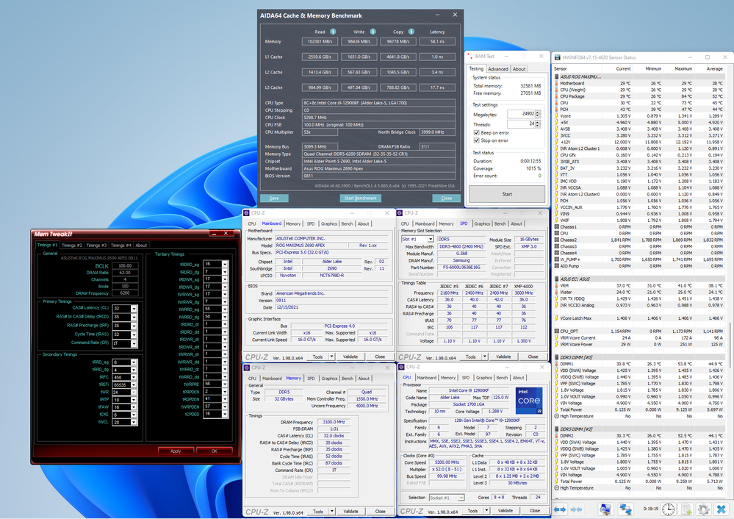
Task: Click HWiNFO expand-columns blue arrows icon
Action: pos(560,509)
